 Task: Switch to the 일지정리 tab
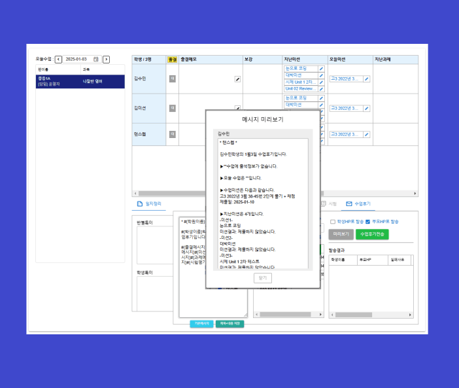(149, 203)
